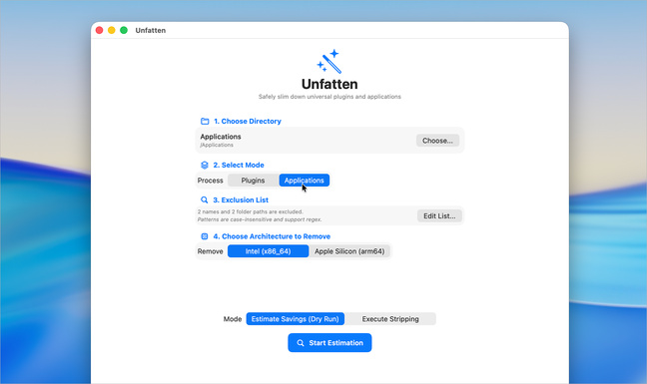
Task: Click the '3. Exclusion List' heading
Action: pyautogui.click(x=241, y=199)
